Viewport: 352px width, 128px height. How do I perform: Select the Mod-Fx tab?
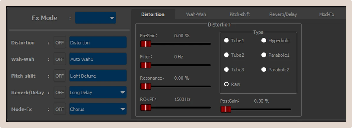[327, 14]
